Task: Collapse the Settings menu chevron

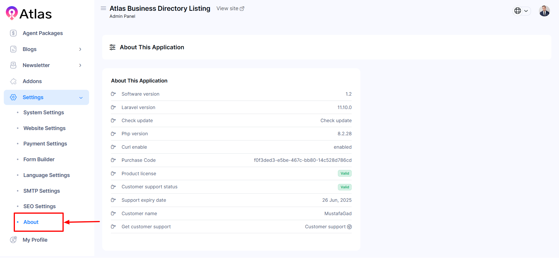Action: [81, 98]
